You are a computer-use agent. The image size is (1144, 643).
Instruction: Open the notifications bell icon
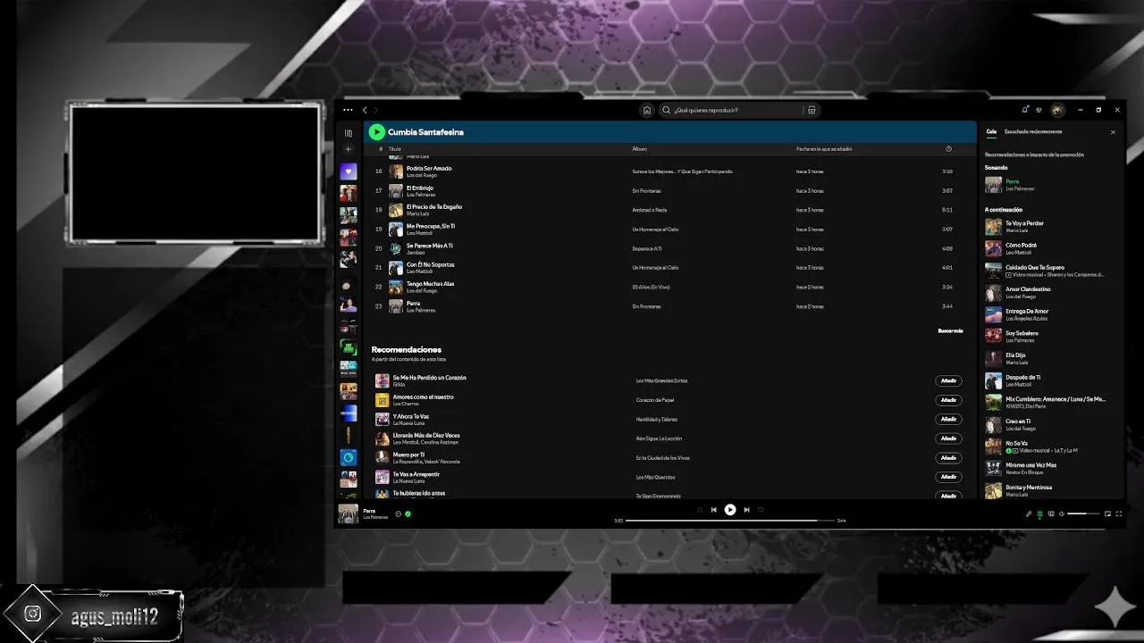(x=1025, y=110)
